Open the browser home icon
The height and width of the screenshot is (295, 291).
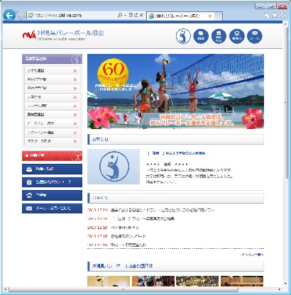(266, 16)
